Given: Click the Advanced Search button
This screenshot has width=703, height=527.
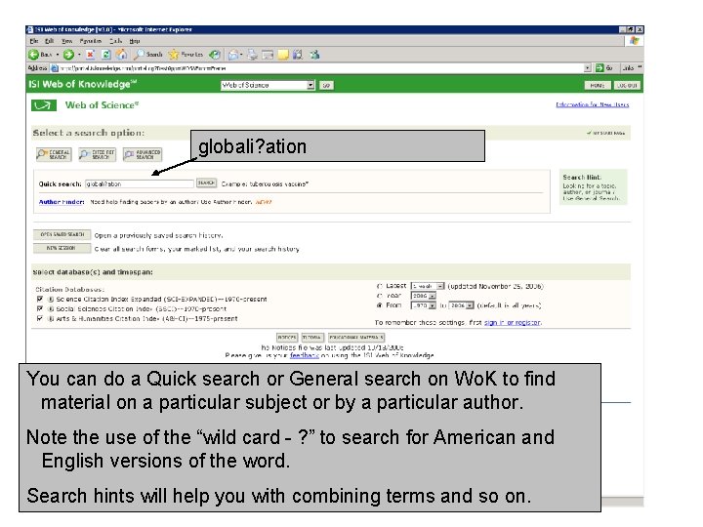Looking at the screenshot, I should pos(143,154).
